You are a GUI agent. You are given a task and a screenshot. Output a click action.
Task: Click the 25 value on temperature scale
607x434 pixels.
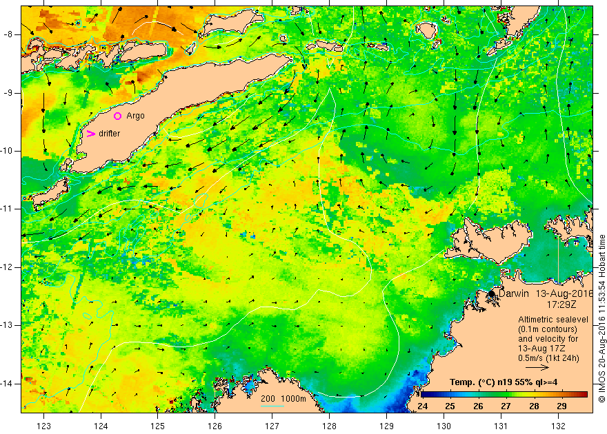point(450,406)
